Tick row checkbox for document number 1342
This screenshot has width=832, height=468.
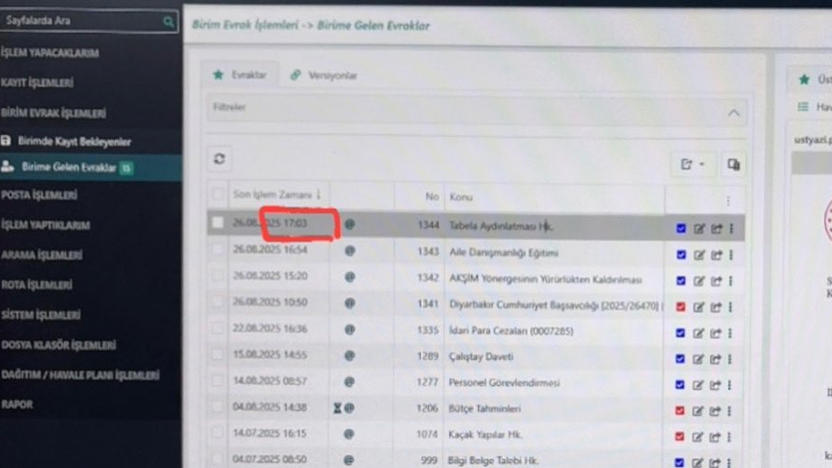[218, 275]
